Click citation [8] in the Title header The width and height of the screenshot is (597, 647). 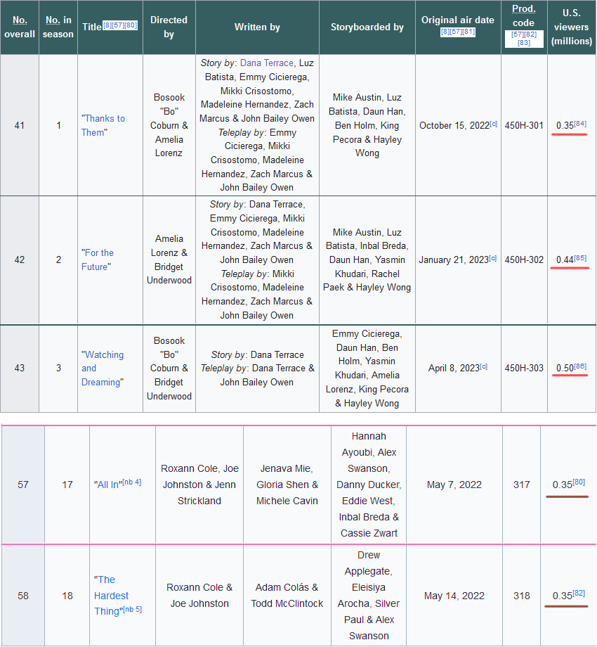107,25
